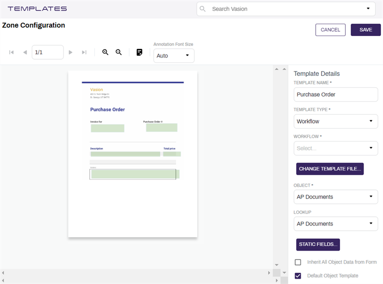Click the Search Vasion field

[x=286, y=9]
